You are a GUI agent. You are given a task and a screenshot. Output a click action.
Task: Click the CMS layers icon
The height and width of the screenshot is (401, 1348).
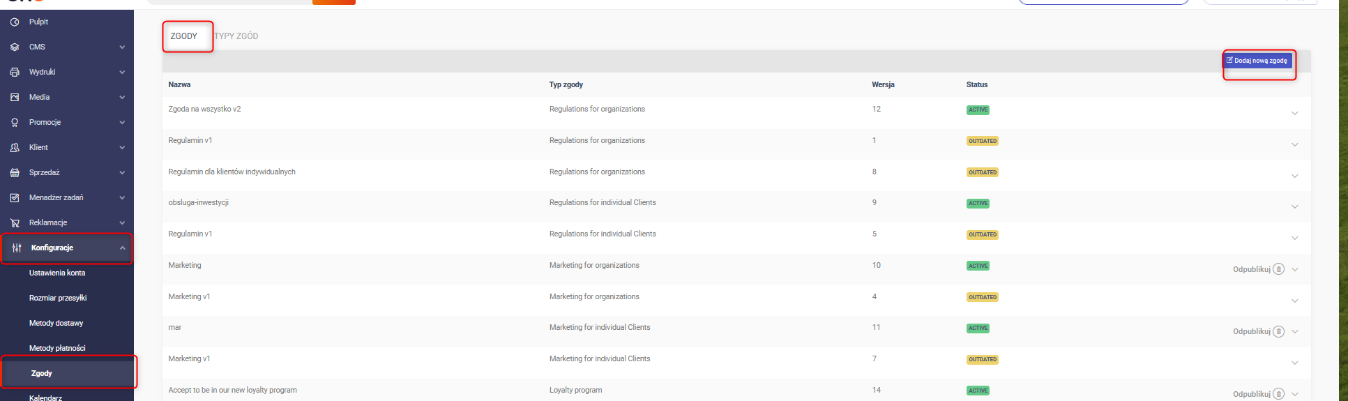(x=15, y=47)
